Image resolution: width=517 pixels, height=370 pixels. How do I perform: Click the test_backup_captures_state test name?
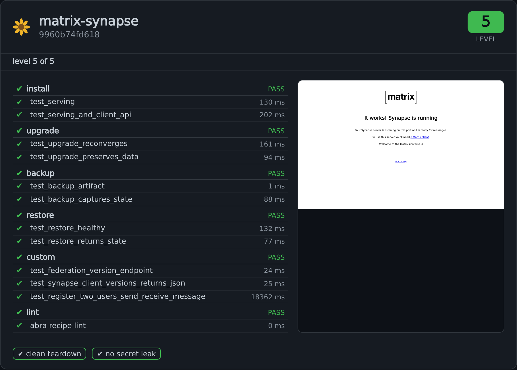[81, 199]
